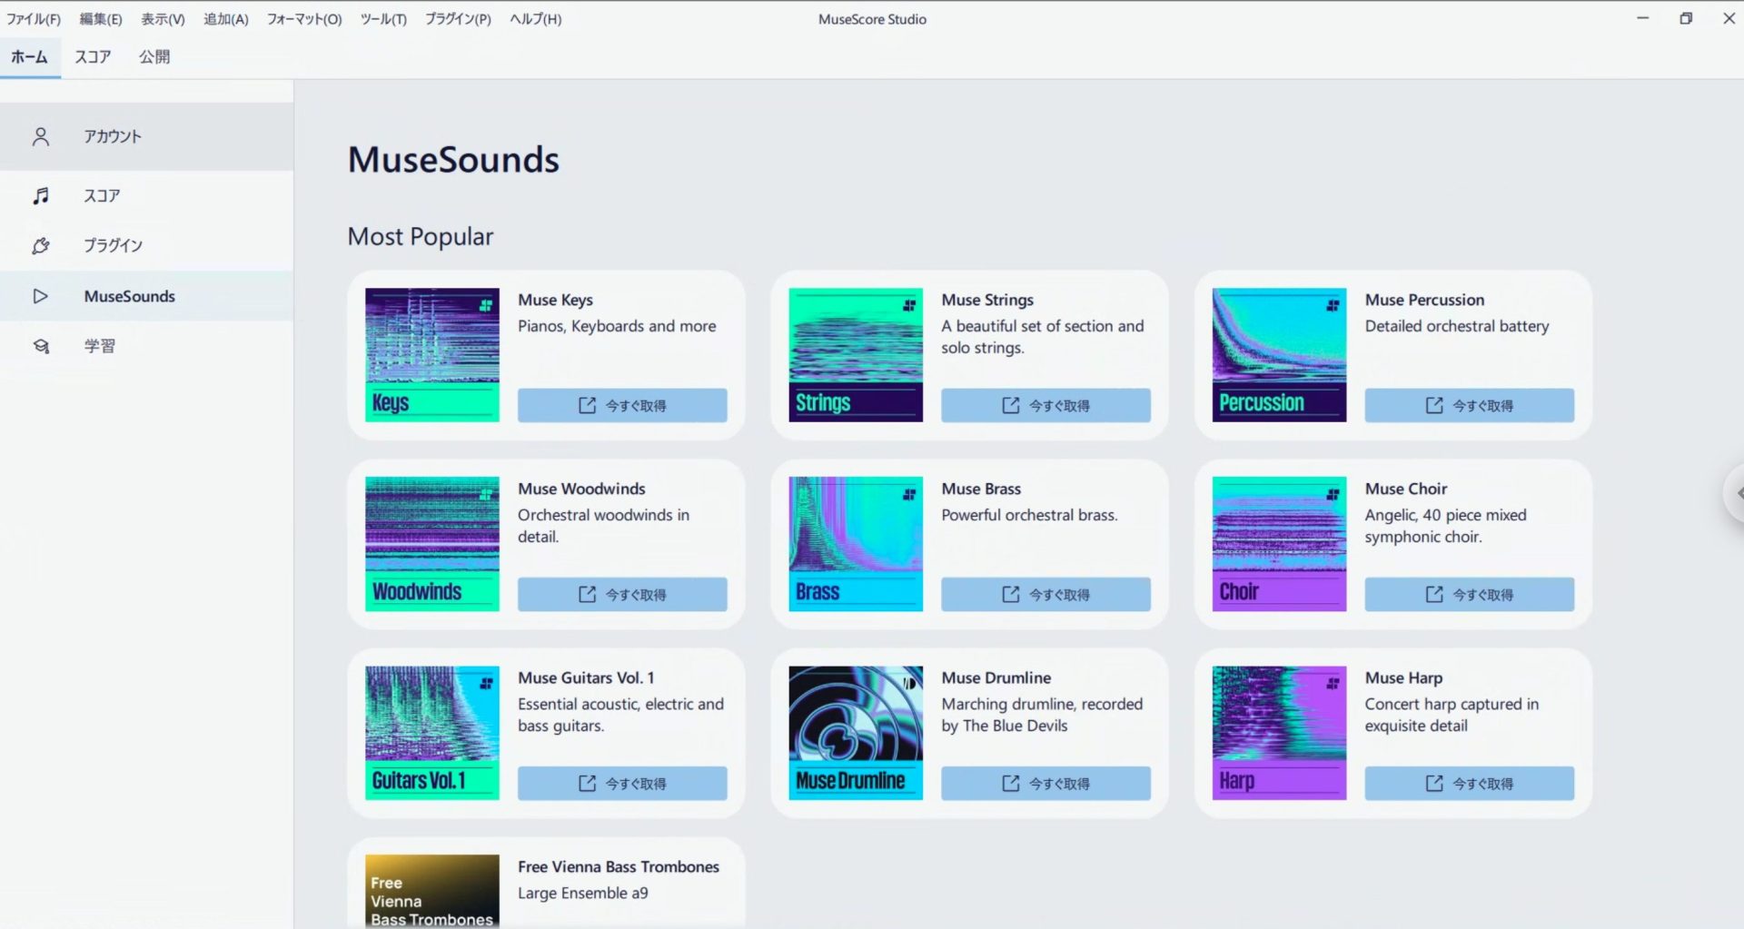Open the Muse Keys cover thumbnail
This screenshot has width=1744, height=929.
(432, 354)
